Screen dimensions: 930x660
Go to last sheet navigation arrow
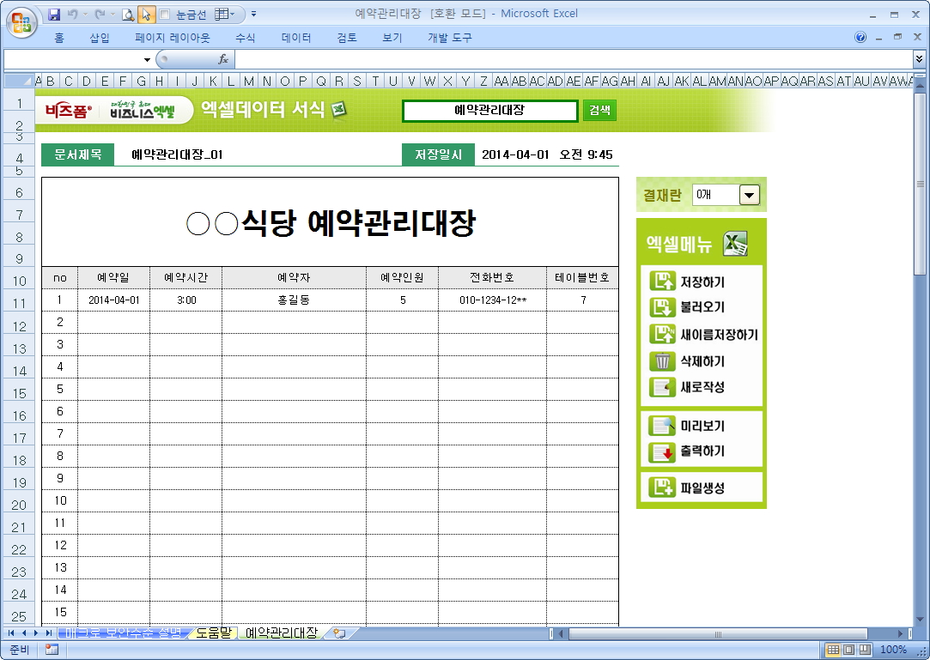tap(49, 633)
